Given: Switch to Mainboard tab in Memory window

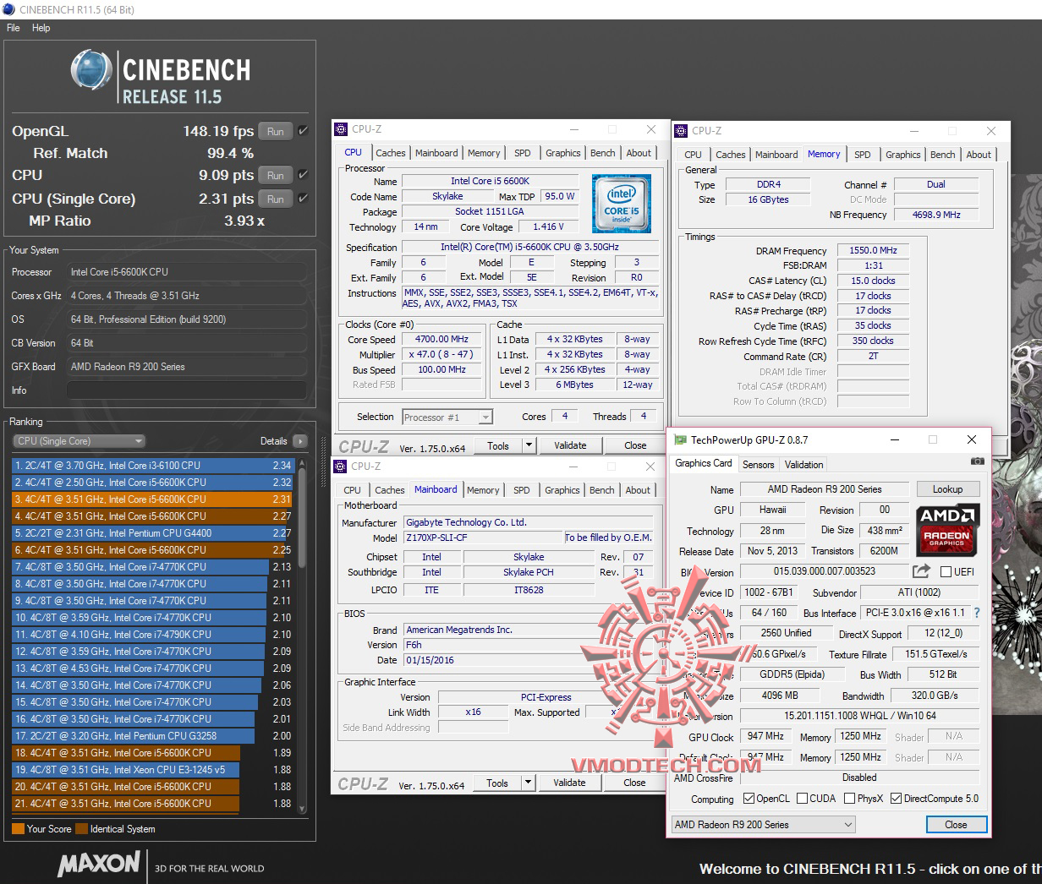Looking at the screenshot, I should [x=776, y=155].
